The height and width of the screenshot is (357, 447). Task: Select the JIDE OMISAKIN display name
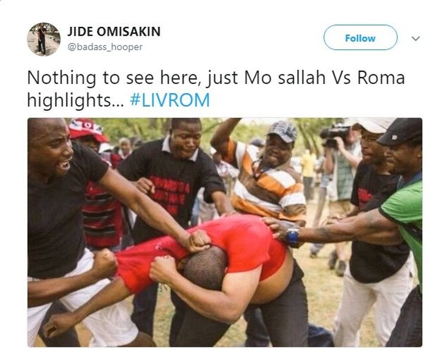(x=114, y=32)
